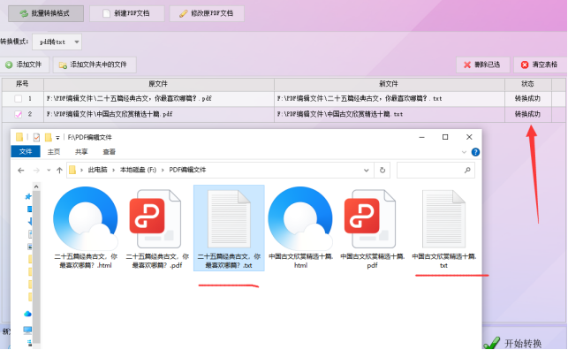Select the 中国古文欣赏精选十篇.txt file
This screenshot has width=568, height=350.
[443, 228]
